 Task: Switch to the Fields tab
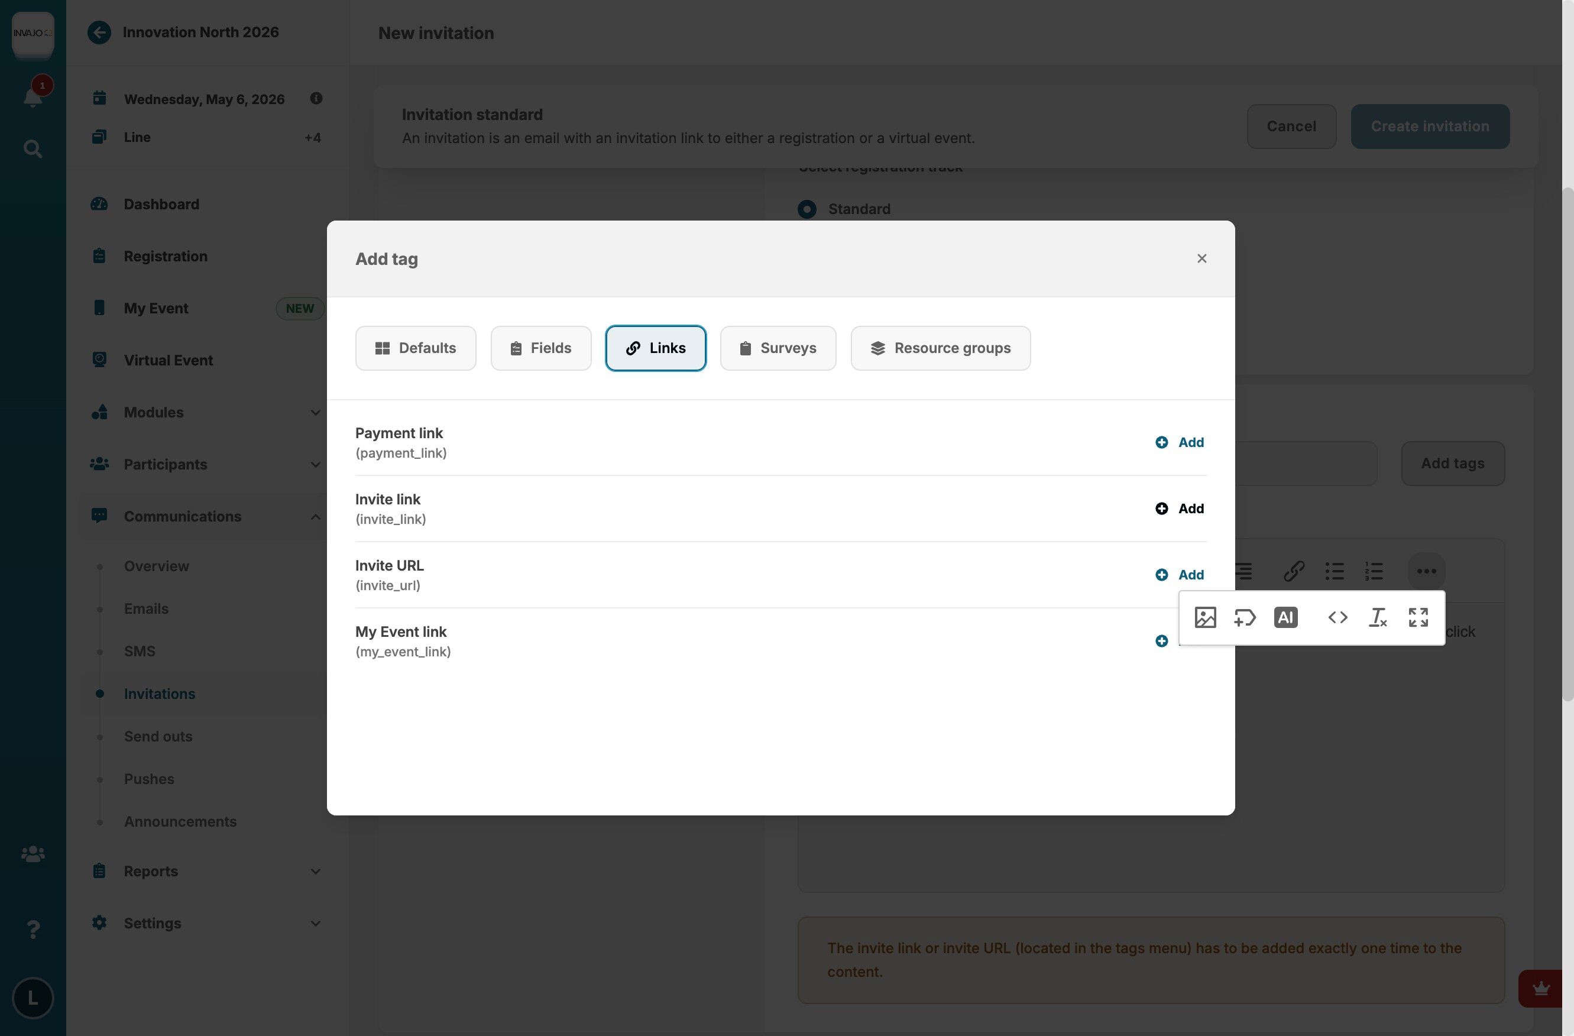point(540,348)
